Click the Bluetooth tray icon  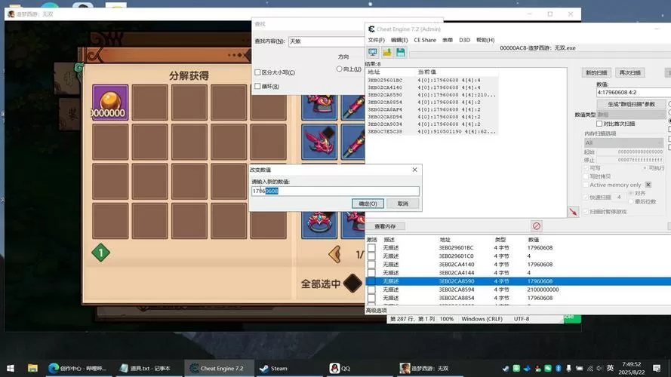(x=558, y=368)
